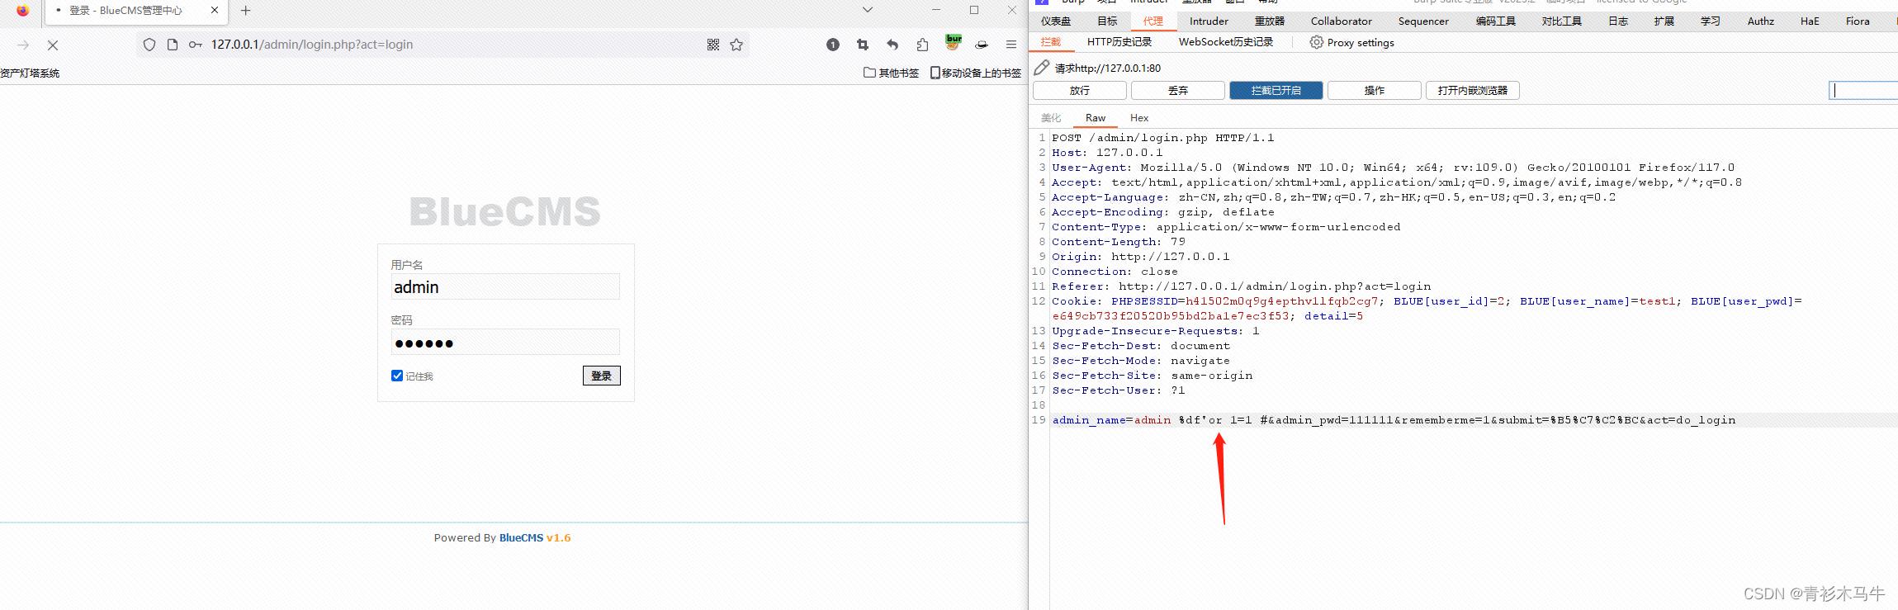Open the 操作 action button

[1375, 91]
